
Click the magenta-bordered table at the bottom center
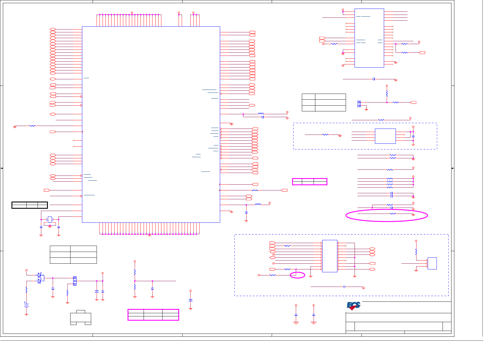pyautogui.click(x=153, y=315)
